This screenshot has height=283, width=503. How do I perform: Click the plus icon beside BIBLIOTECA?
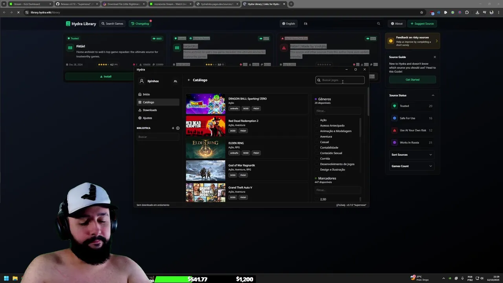tap(173, 128)
